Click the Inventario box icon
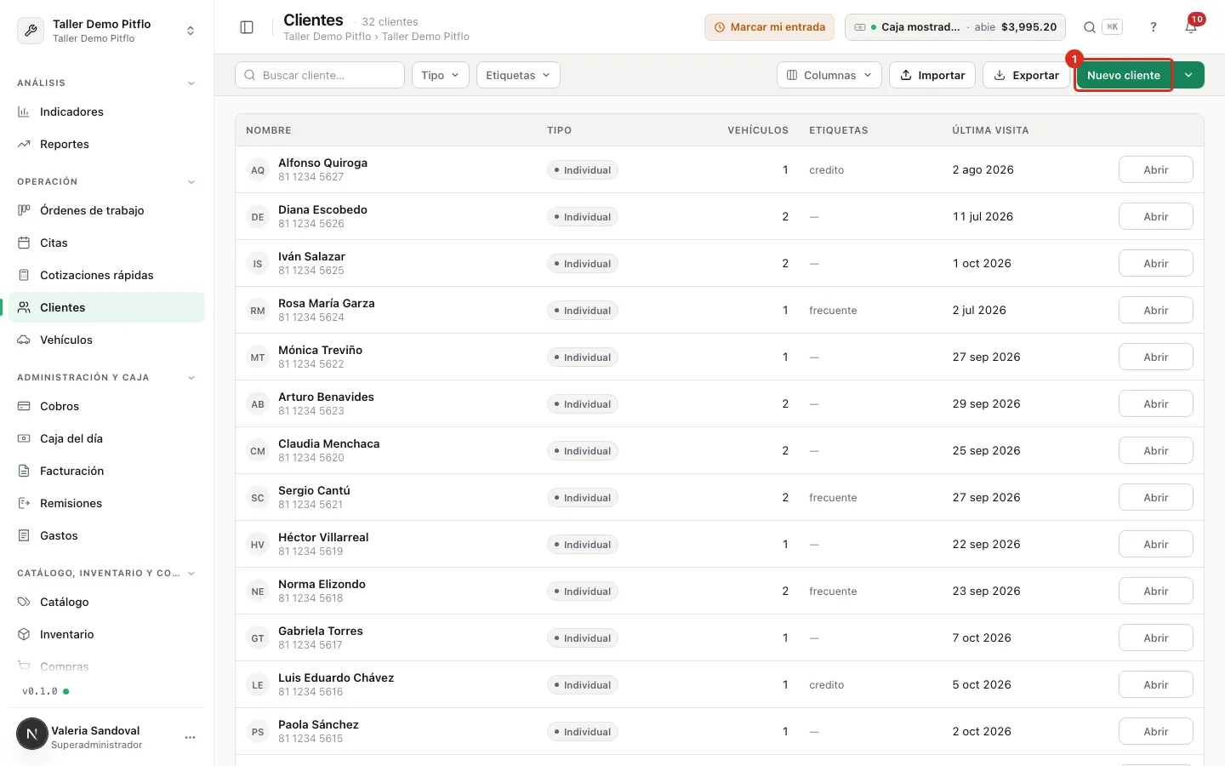This screenshot has width=1225, height=766. point(24,634)
